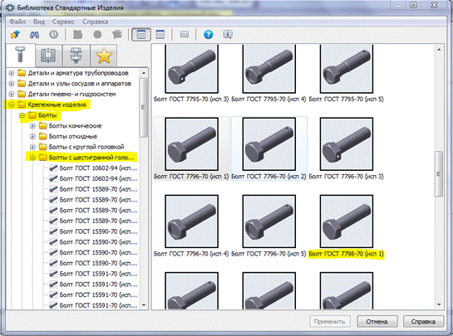Expand Детали пневмо- и гидросистем folder
Screen dimensions: 453x336
click(12, 94)
